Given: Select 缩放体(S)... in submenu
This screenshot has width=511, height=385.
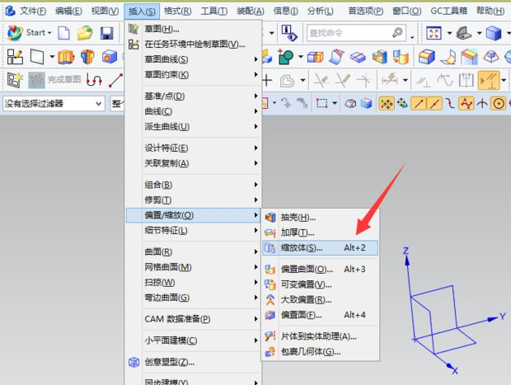Looking at the screenshot, I should pyautogui.click(x=320, y=248).
